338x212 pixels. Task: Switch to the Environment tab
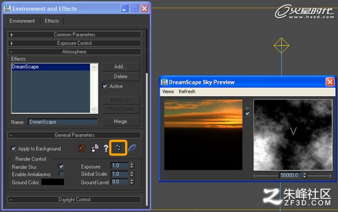point(22,21)
